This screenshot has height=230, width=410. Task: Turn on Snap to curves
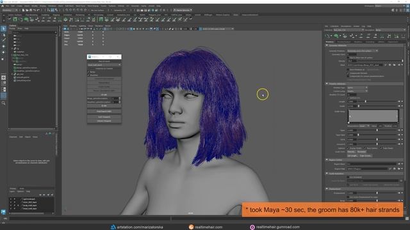71,10
